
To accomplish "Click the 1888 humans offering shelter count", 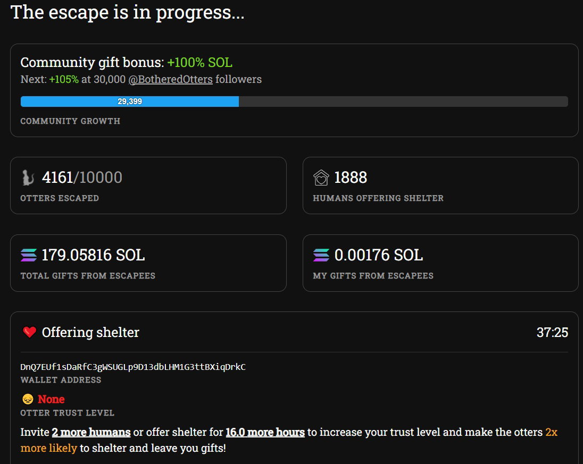I will [351, 178].
